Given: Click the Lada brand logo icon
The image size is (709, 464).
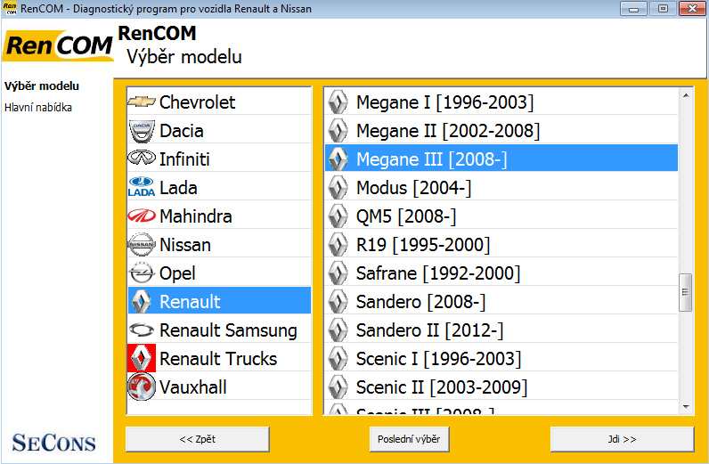Looking at the screenshot, I should coord(142,188).
